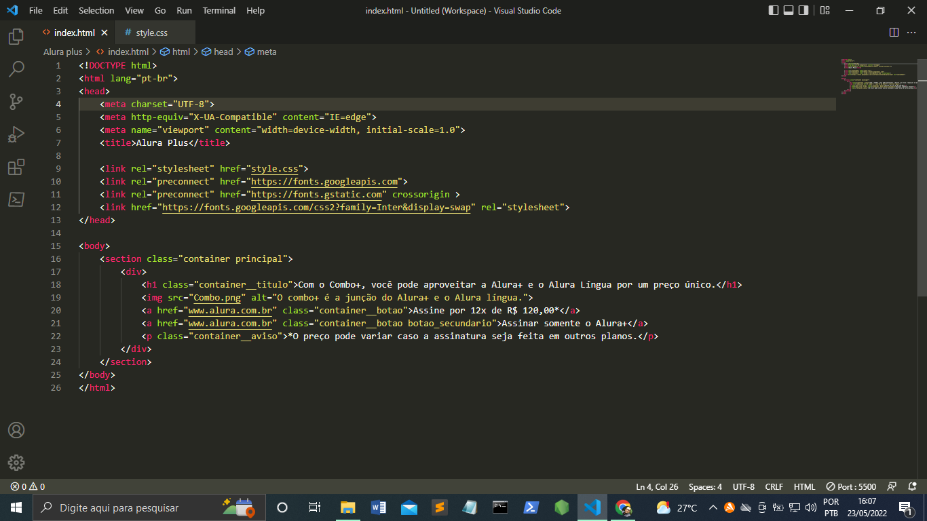Place cursor in Alura Plus title text
This screenshot has height=521, width=927.
162,142
